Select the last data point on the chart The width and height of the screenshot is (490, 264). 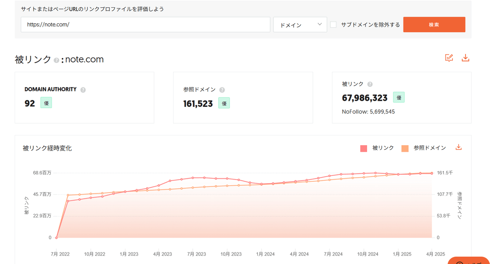point(432,173)
